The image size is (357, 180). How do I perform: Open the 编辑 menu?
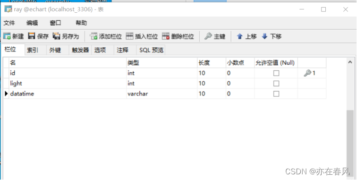32,23
